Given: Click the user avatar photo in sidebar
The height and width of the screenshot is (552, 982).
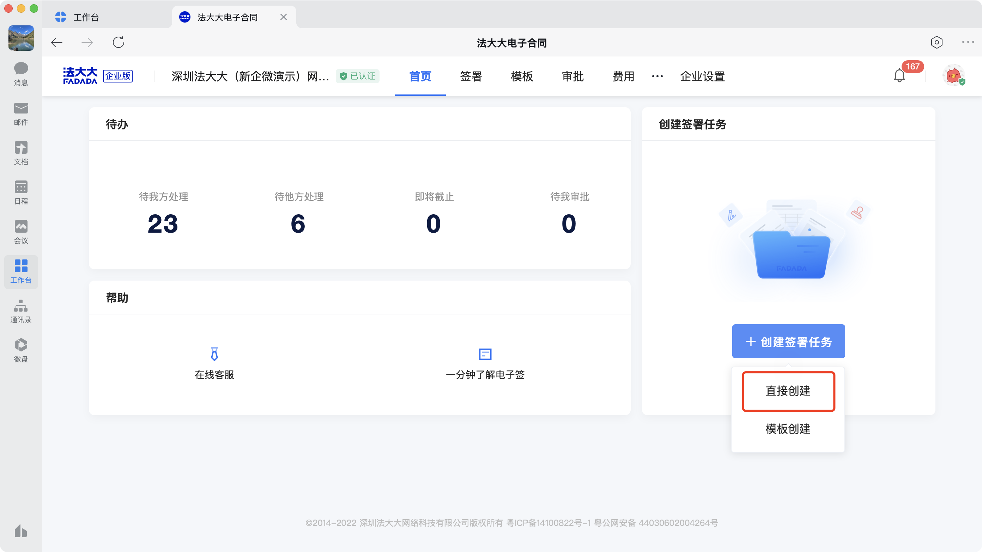Looking at the screenshot, I should [x=21, y=38].
